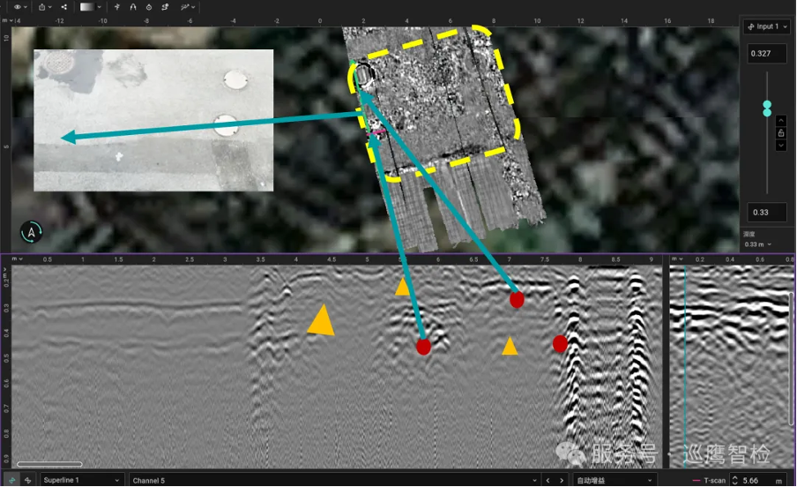The width and height of the screenshot is (797, 487).
Task: Go to the next channel arrow
Action: [562, 480]
